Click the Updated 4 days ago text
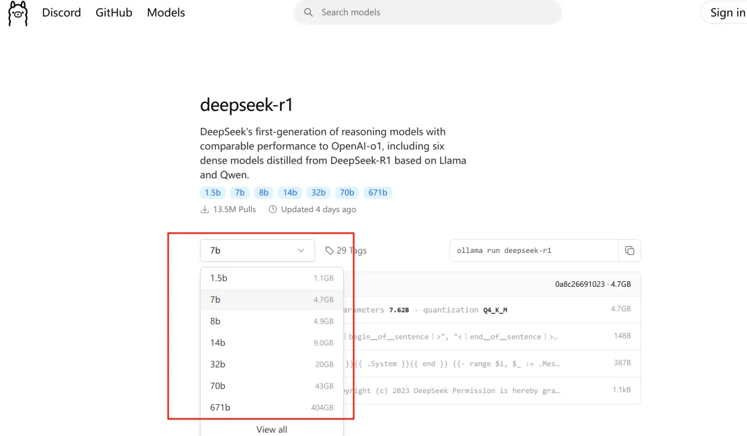747x436 pixels. tap(318, 209)
